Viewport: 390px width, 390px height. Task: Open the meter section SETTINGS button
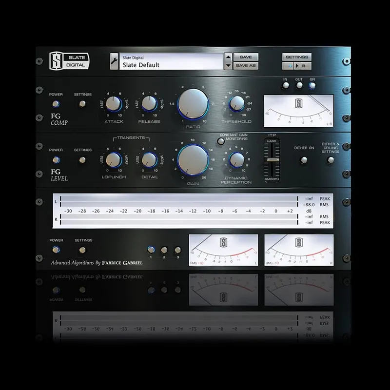coord(82,250)
